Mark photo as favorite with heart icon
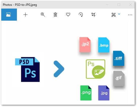 click(x=68, y=15)
